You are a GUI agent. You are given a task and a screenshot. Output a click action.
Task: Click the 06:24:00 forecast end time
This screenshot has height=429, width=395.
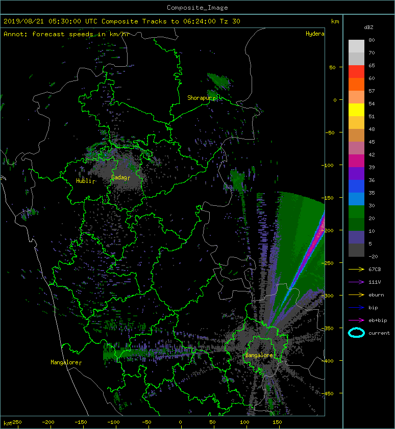click(199, 21)
